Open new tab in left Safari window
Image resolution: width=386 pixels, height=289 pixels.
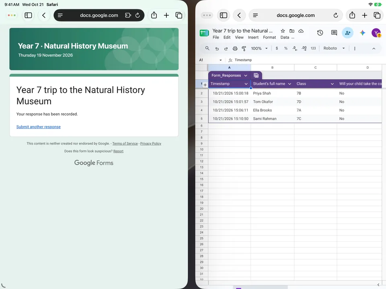click(x=166, y=15)
